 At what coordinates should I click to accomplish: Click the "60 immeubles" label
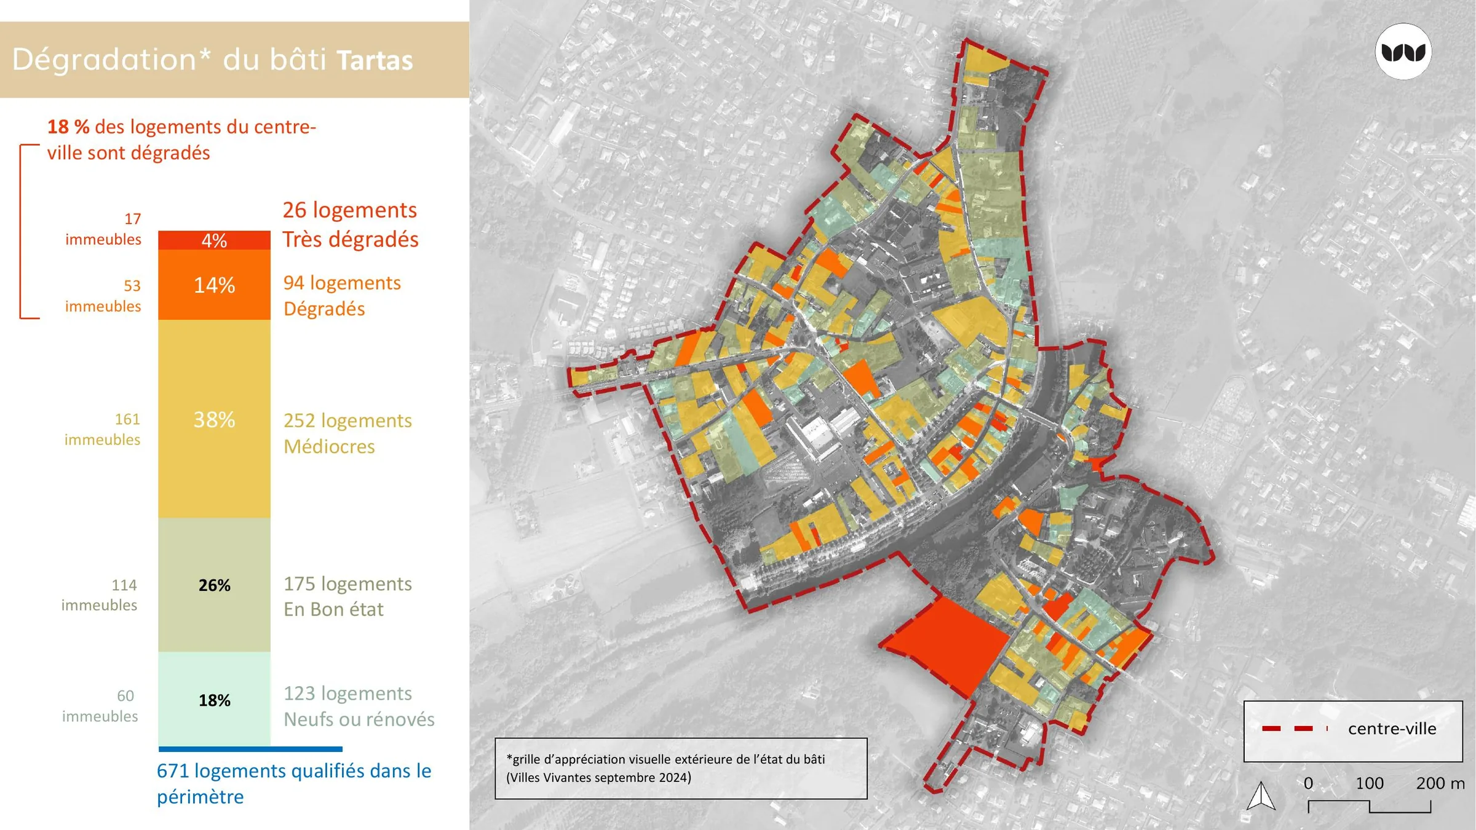click(x=100, y=706)
